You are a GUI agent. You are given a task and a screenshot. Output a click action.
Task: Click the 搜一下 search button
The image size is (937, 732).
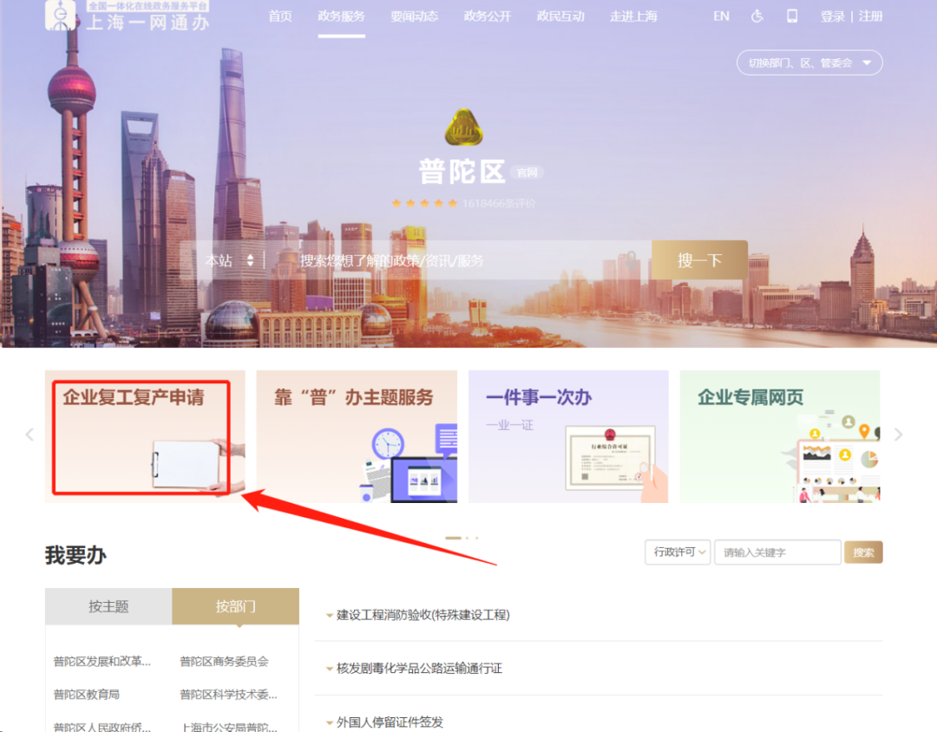coord(699,260)
